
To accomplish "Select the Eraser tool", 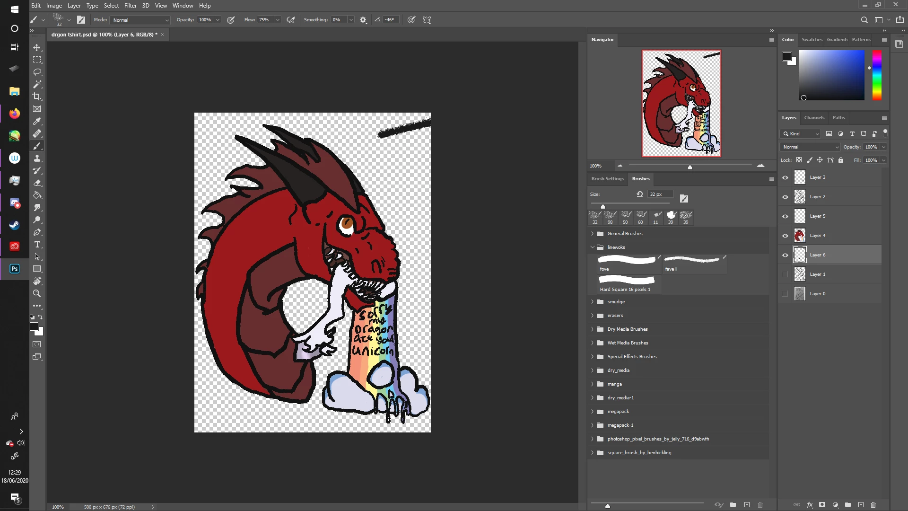I will tap(37, 183).
